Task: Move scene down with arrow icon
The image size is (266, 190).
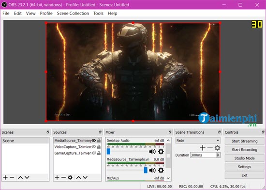Action: [x=27, y=177]
